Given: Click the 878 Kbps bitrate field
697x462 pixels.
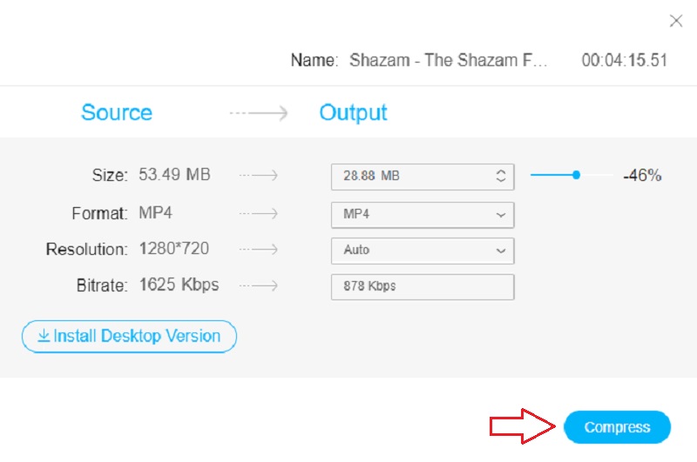Looking at the screenshot, I should pos(423,286).
